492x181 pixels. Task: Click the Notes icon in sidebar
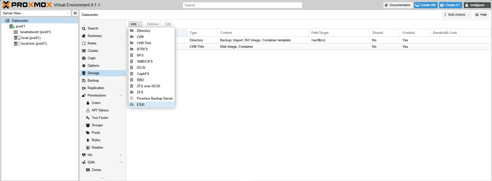(x=84, y=43)
